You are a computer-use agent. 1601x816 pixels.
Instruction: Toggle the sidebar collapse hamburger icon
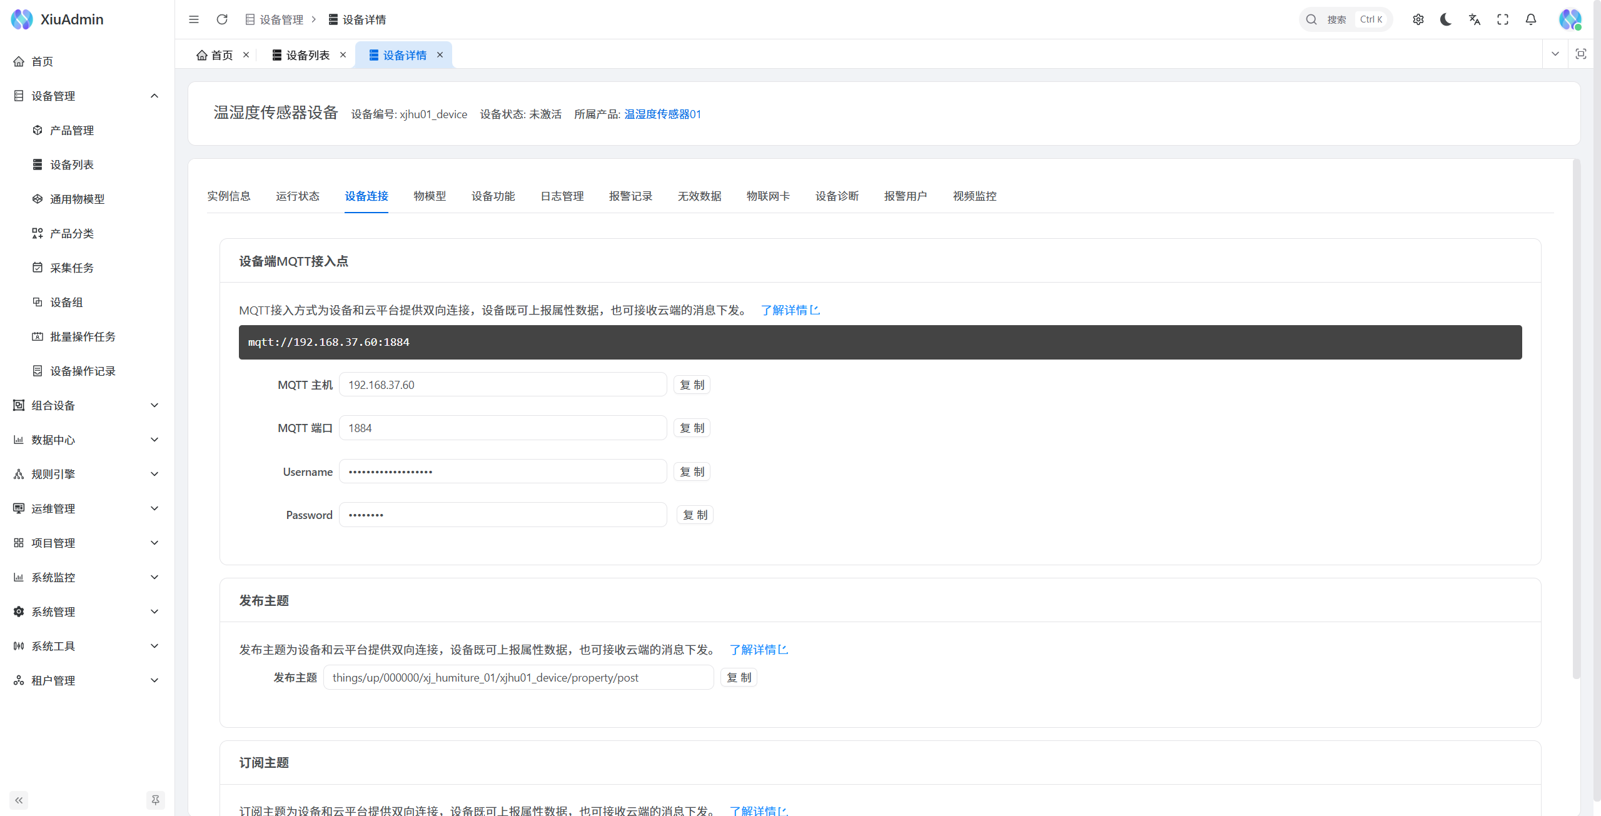coord(194,19)
